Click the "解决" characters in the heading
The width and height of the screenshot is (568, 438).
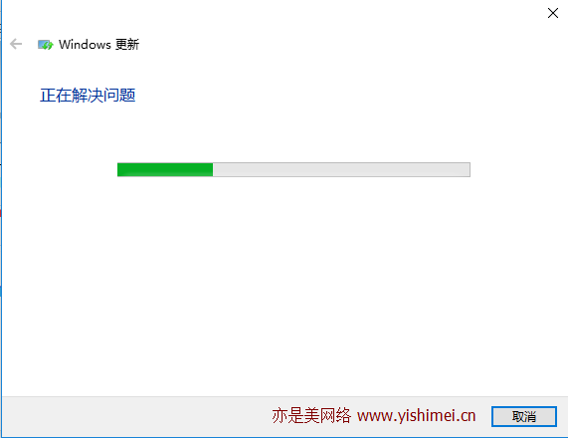tap(88, 96)
